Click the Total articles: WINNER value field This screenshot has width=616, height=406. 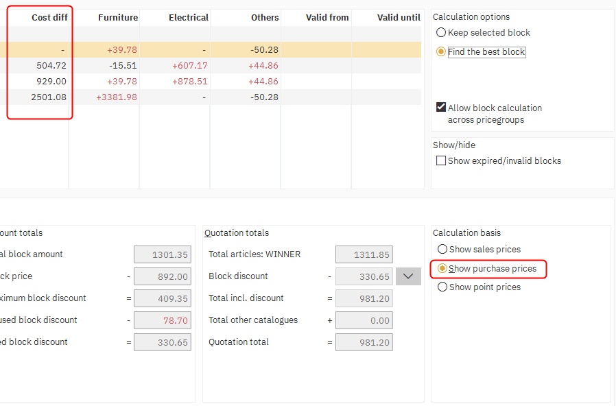tap(364, 254)
